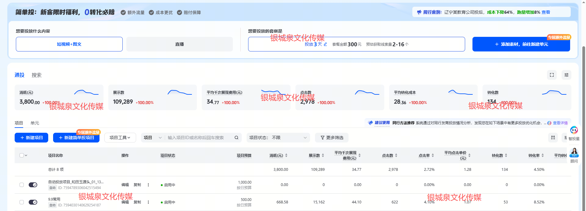
Task: Switch to the 搜索 tab
Action: [37, 75]
